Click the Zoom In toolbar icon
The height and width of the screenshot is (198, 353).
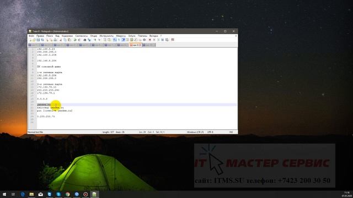[95, 40]
